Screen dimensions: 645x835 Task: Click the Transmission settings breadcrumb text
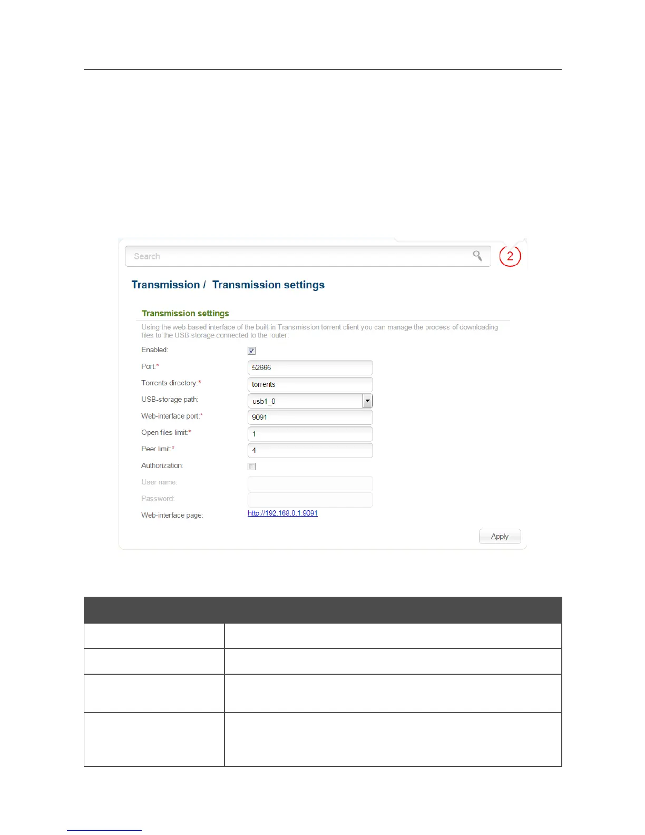coord(268,285)
